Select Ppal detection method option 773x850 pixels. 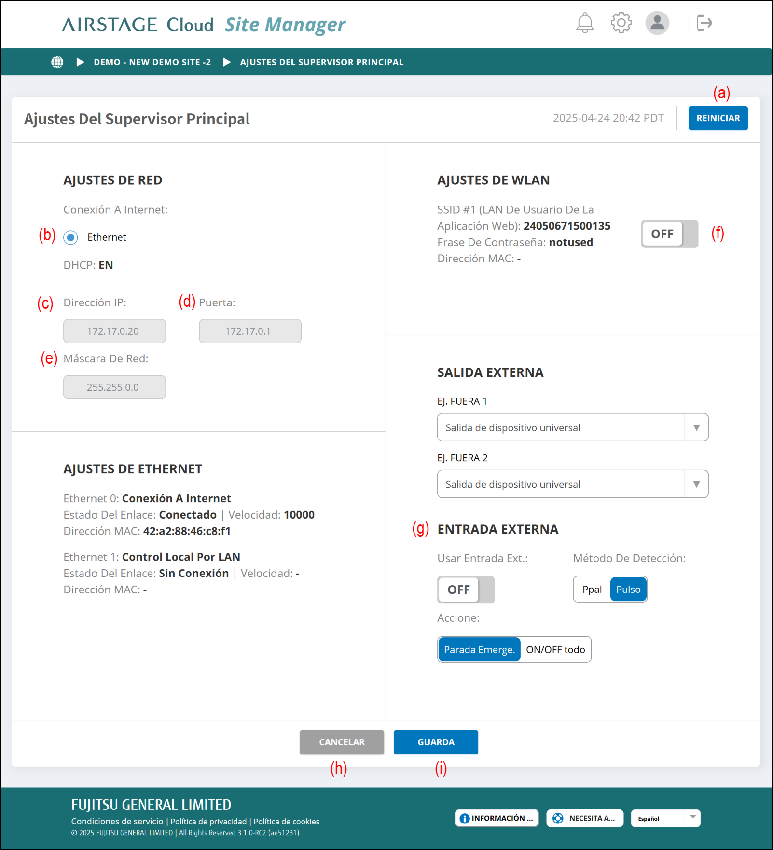pyautogui.click(x=592, y=590)
